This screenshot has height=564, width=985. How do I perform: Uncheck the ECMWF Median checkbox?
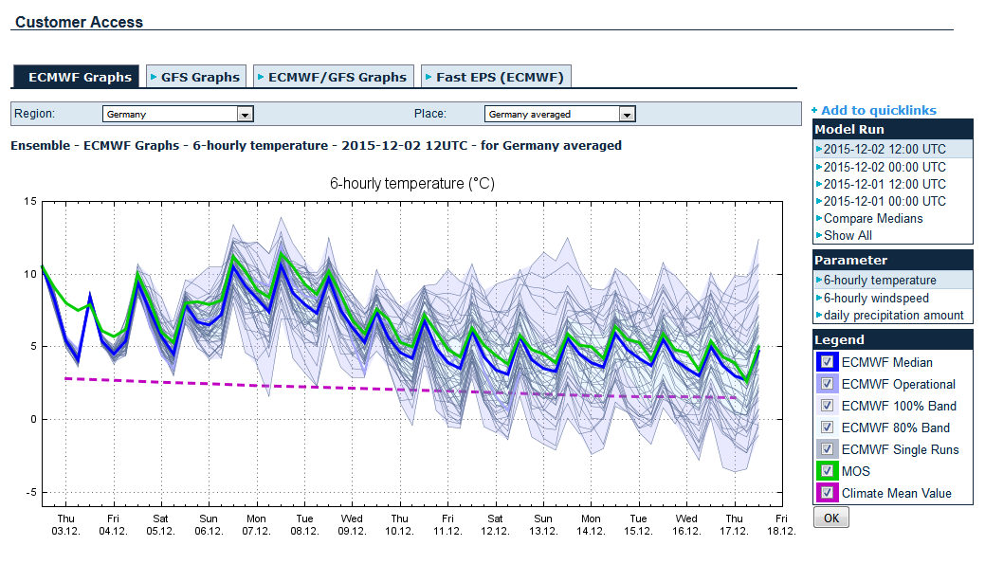(828, 362)
